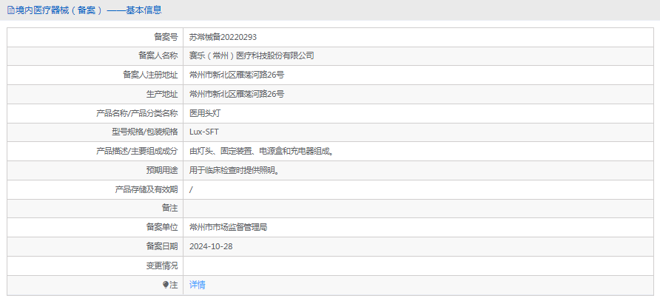Click description 由灯头、固定装置、电源盒和充电器组成。
Screen dimensions: 660x301
point(262,151)
